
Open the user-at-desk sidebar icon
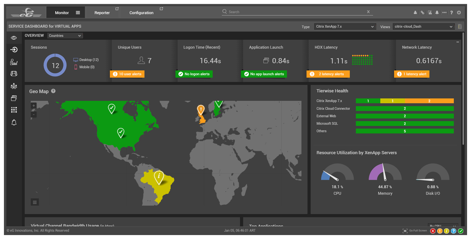click(x=14, y=62)
